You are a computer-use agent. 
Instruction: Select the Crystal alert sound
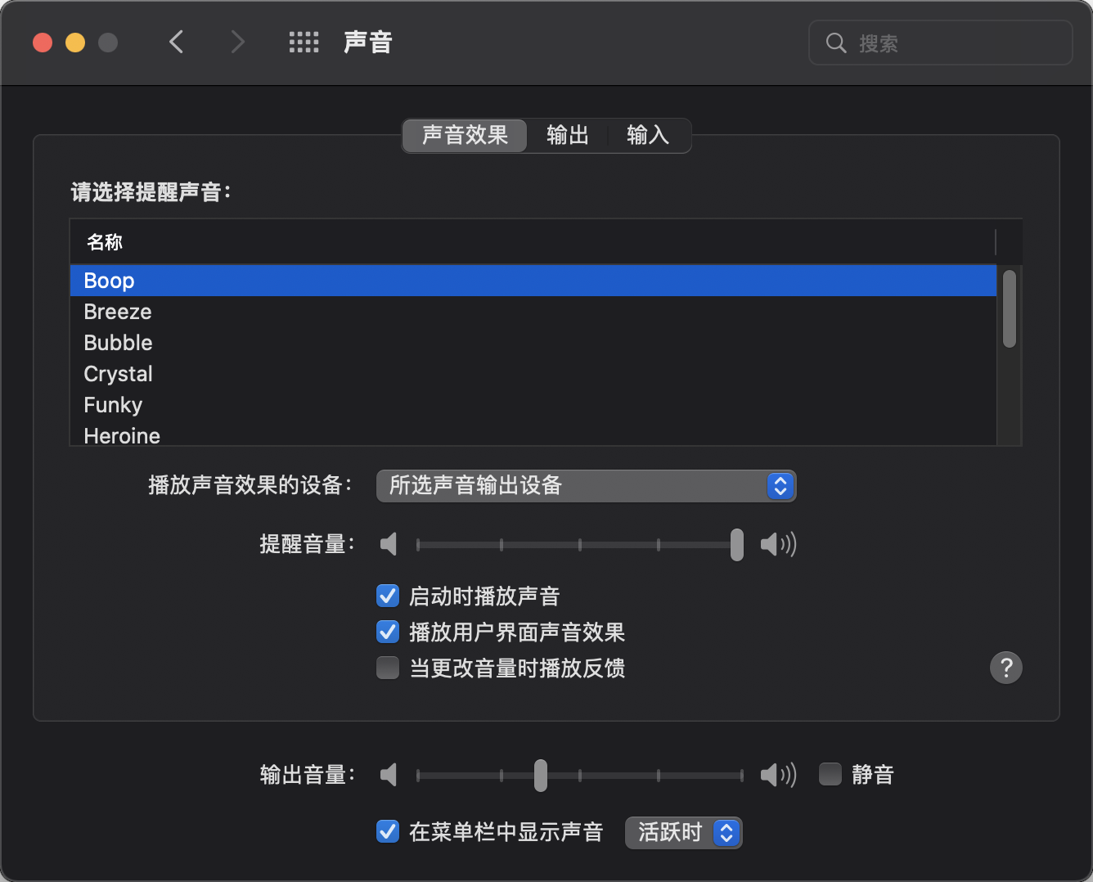[x=119, y=374]
